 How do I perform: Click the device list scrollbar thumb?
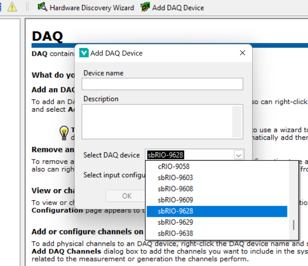(x=294, y=225)
